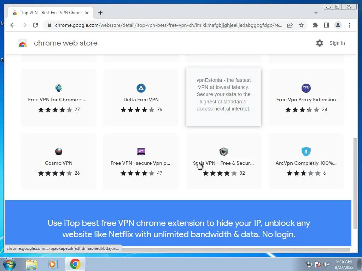Open the Chrome side panel
362x271 pixels.
(326, 25)
